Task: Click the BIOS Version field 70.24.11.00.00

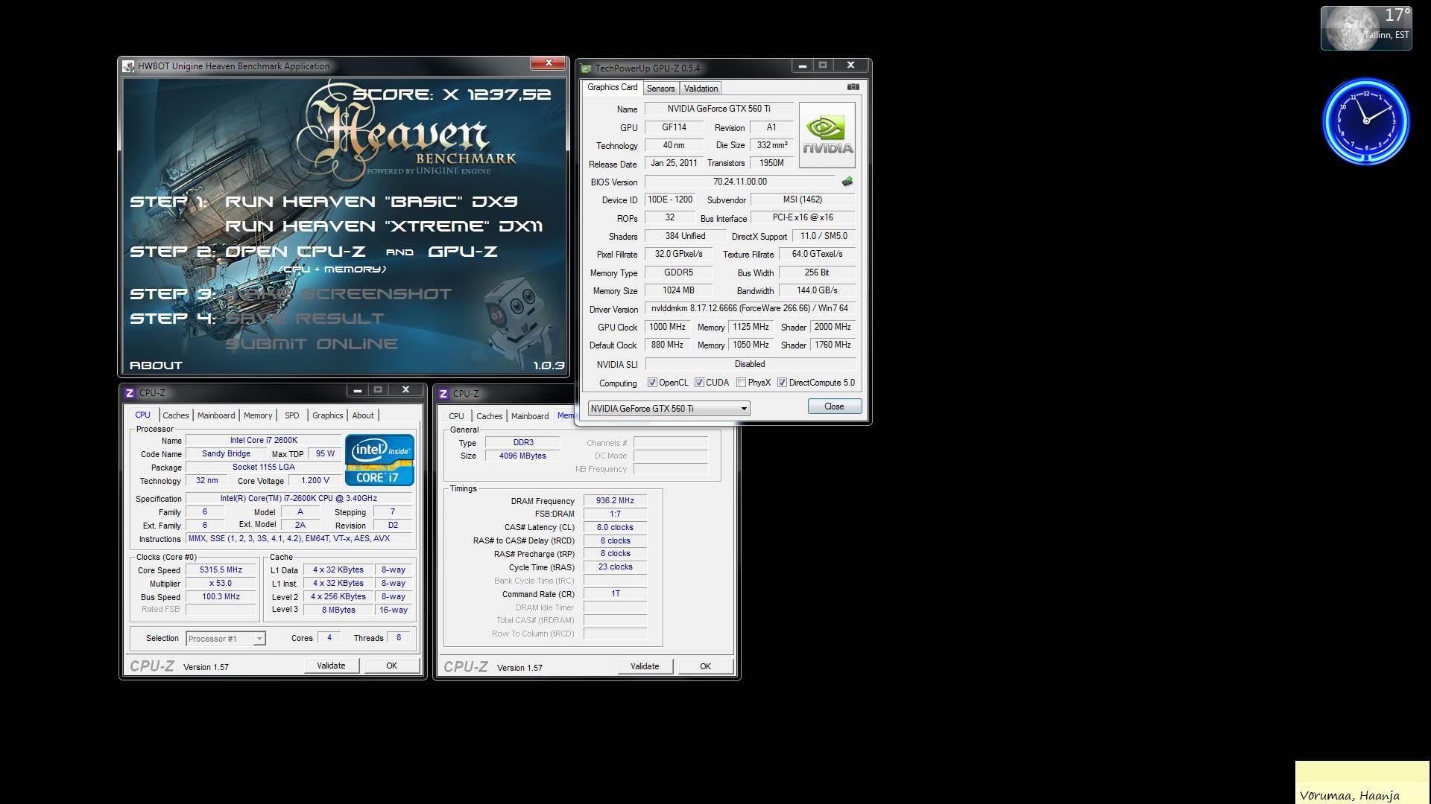Action: (x=740, y=182)
